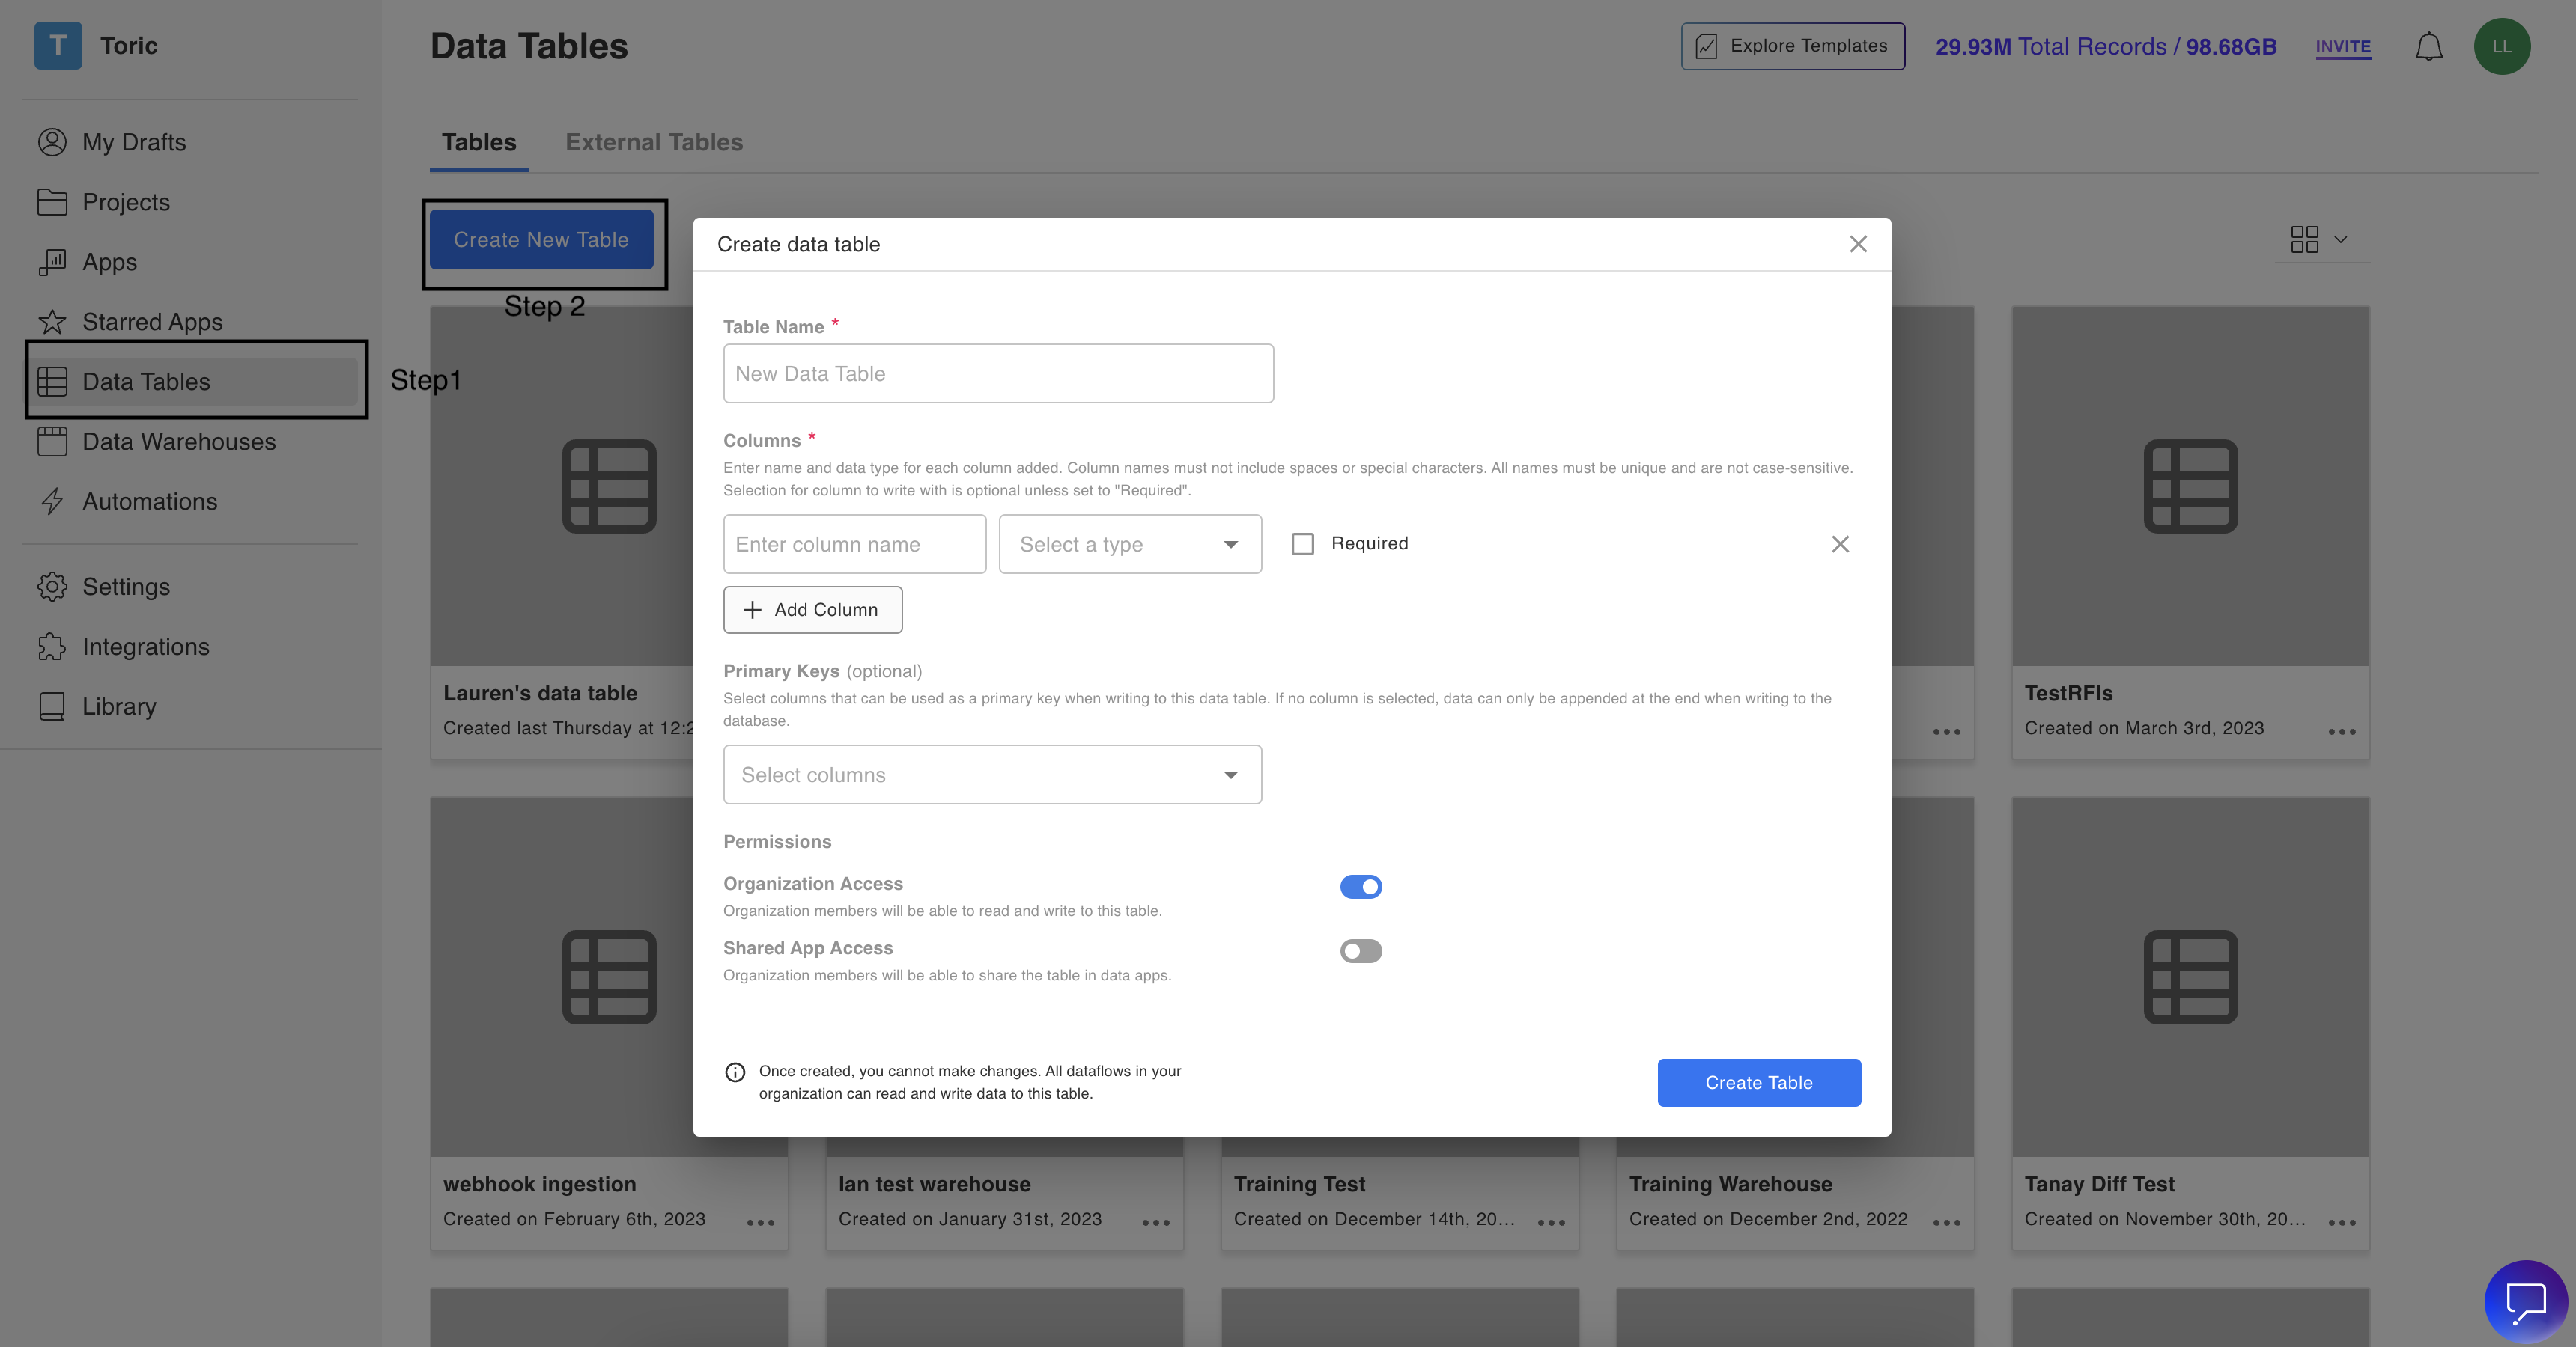
Task: Go to My Drafts in sidebar
Action: [134, 142]
